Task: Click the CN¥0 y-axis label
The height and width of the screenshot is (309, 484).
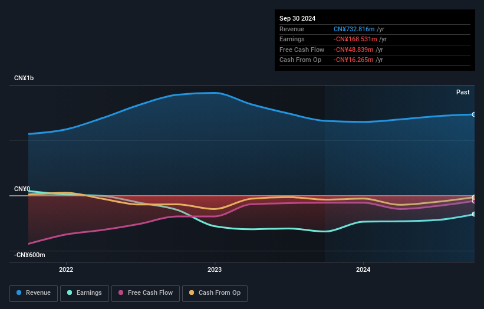Action: pyautogui.click(x=22, y=189)
